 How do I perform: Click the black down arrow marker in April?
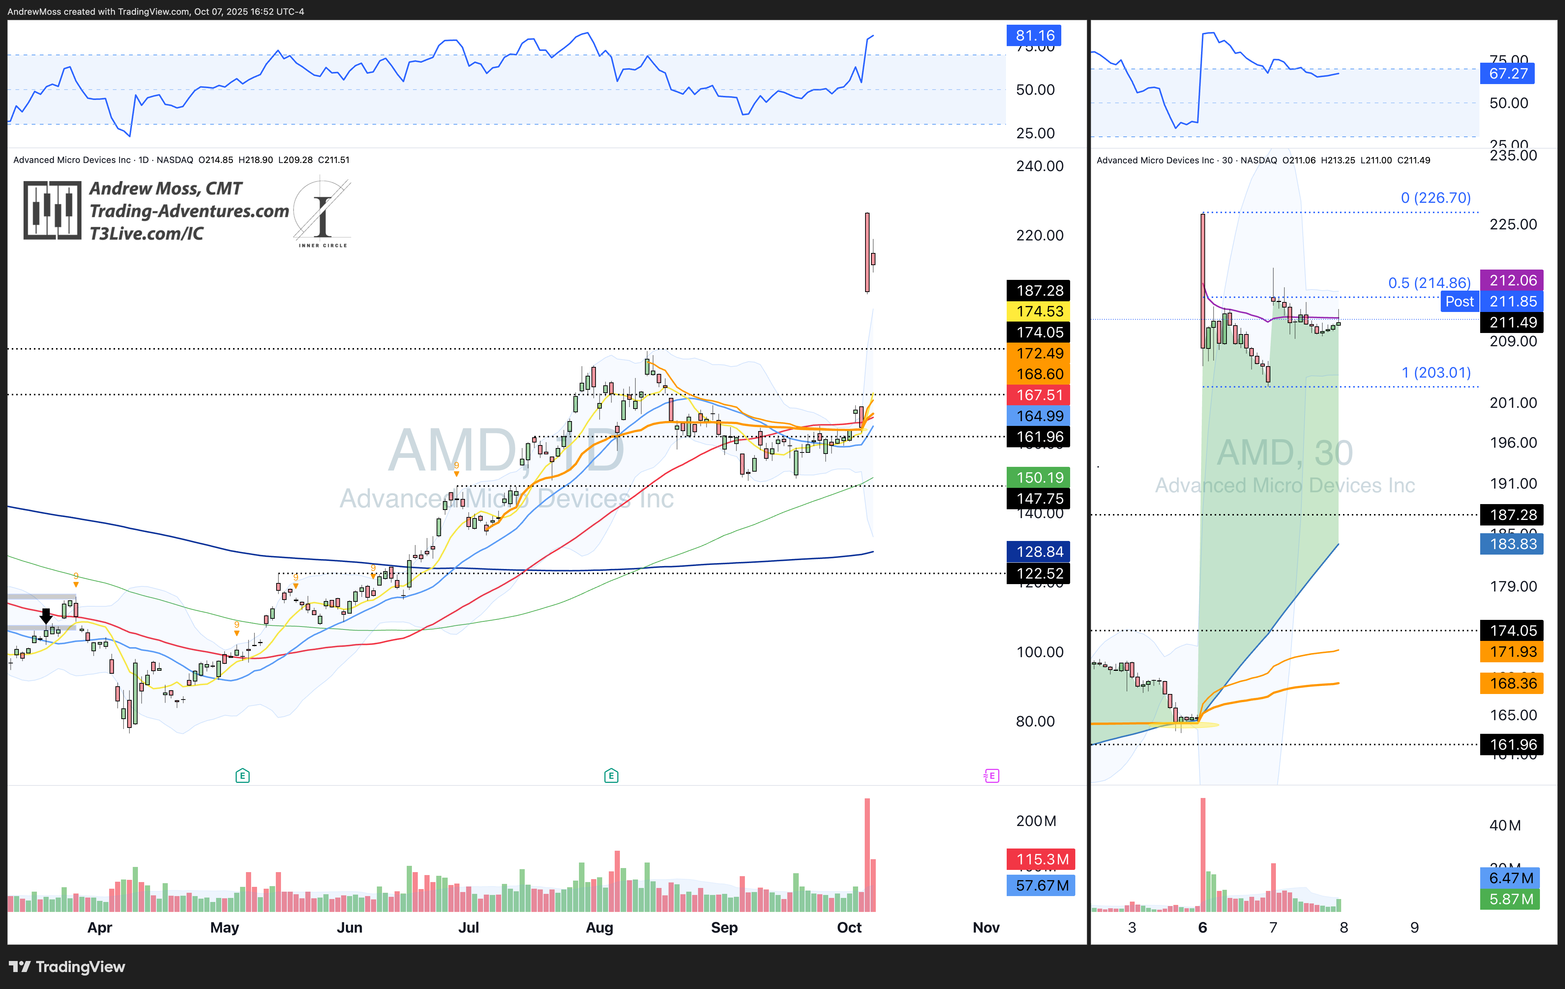(x=45, y=615)
